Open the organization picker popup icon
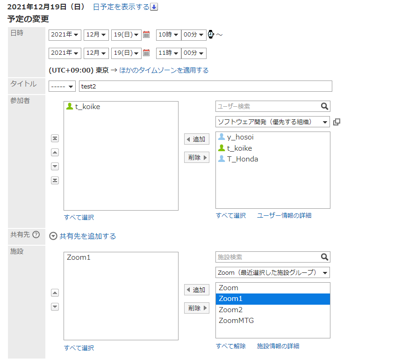Viewport: 408px width, 359px height. [336, 122]
